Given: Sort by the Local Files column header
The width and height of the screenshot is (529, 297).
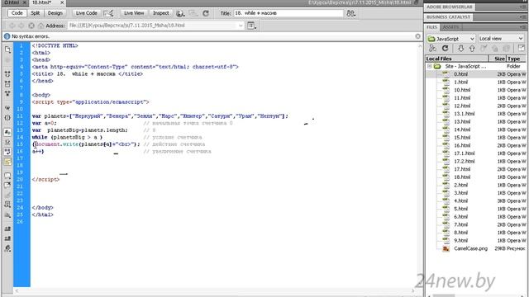Looking at the screenshot, I should click(x=457, y=59).
